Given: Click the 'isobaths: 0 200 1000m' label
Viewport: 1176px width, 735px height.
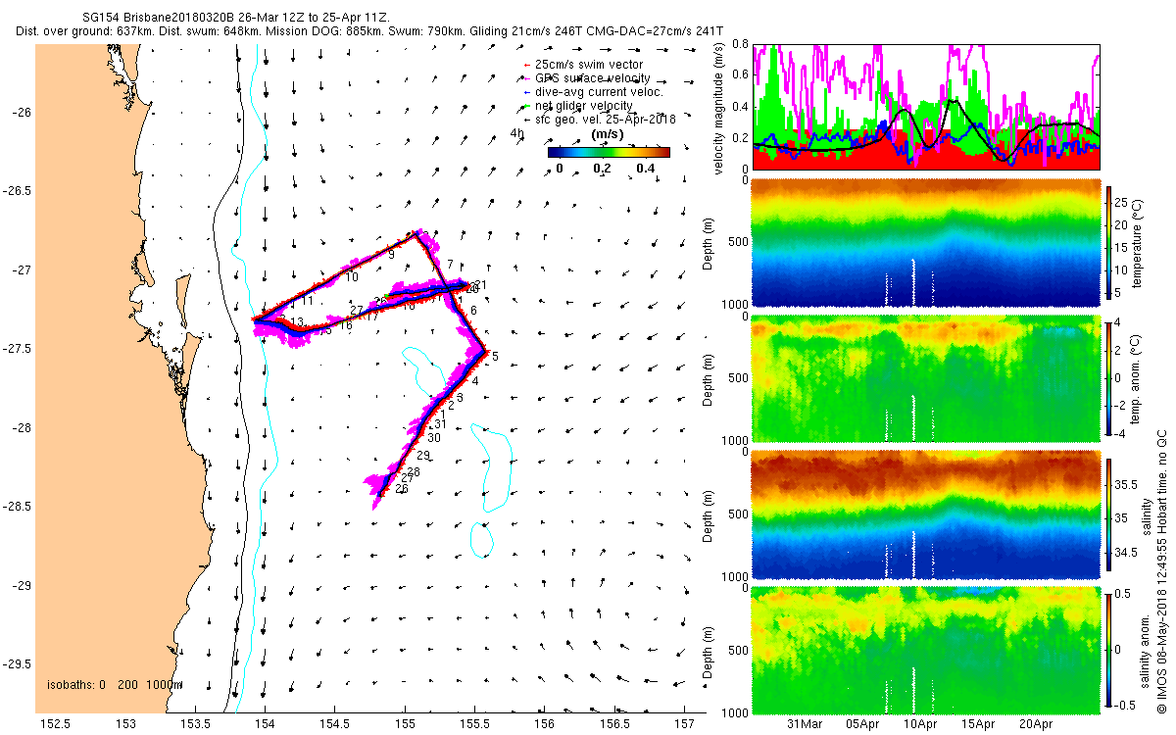Looking at the screenshot, I should pos(114,685).
